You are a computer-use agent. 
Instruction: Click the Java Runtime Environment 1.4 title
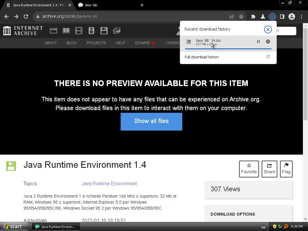point(85,165)
